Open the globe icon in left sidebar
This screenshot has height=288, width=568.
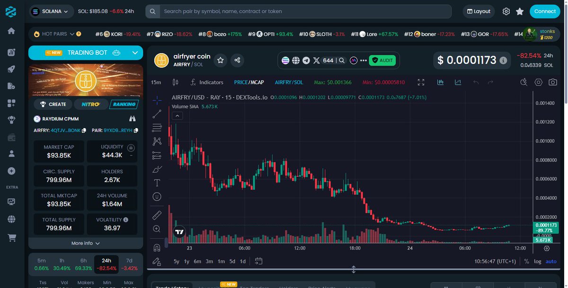pos(11,219)
